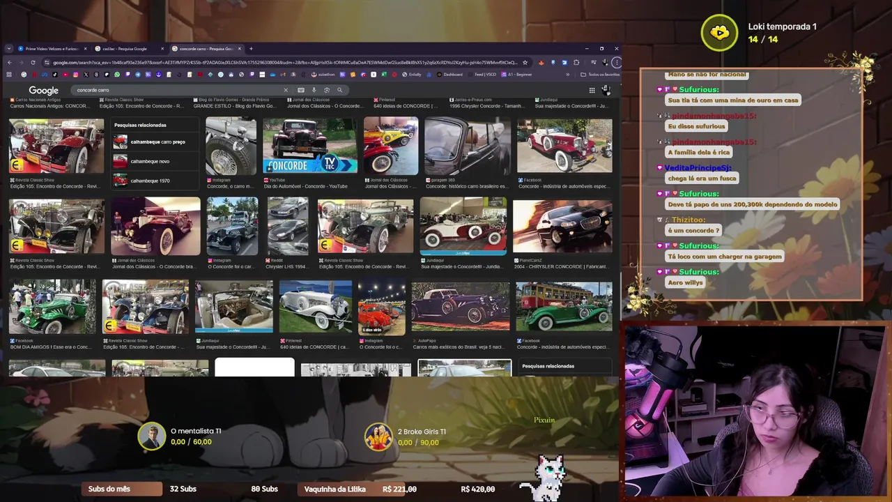This screenshot has height=502, width=892.
Task: Open the A1 - Beginner bookmark
Action: [516, 75]
